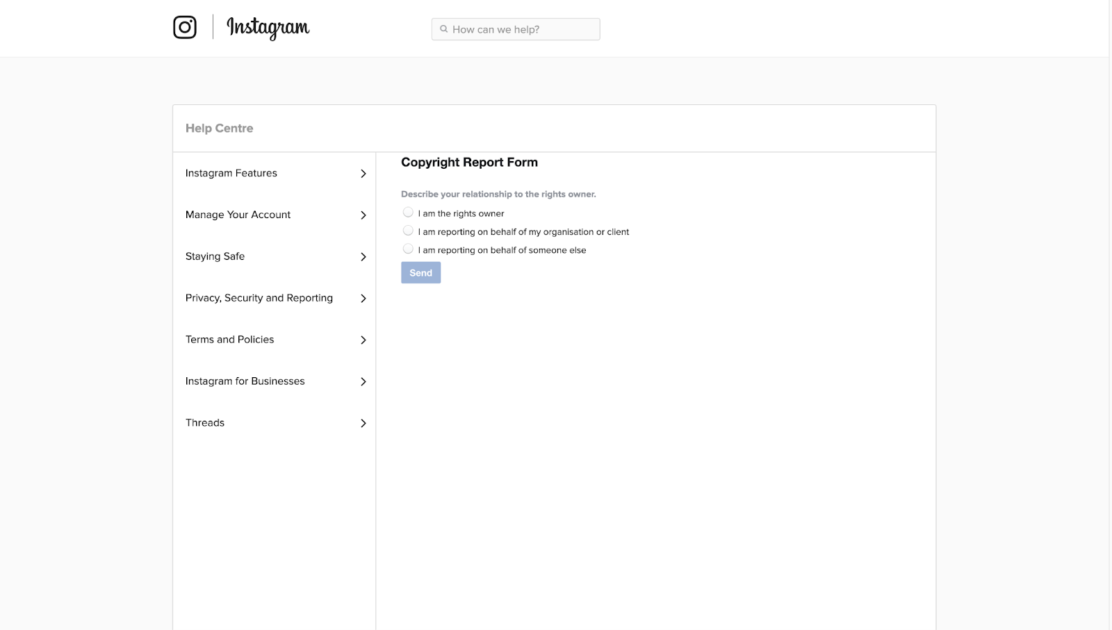Open the Threads help section
Viewport: 1112px width, 630px height.
point(204,422)
